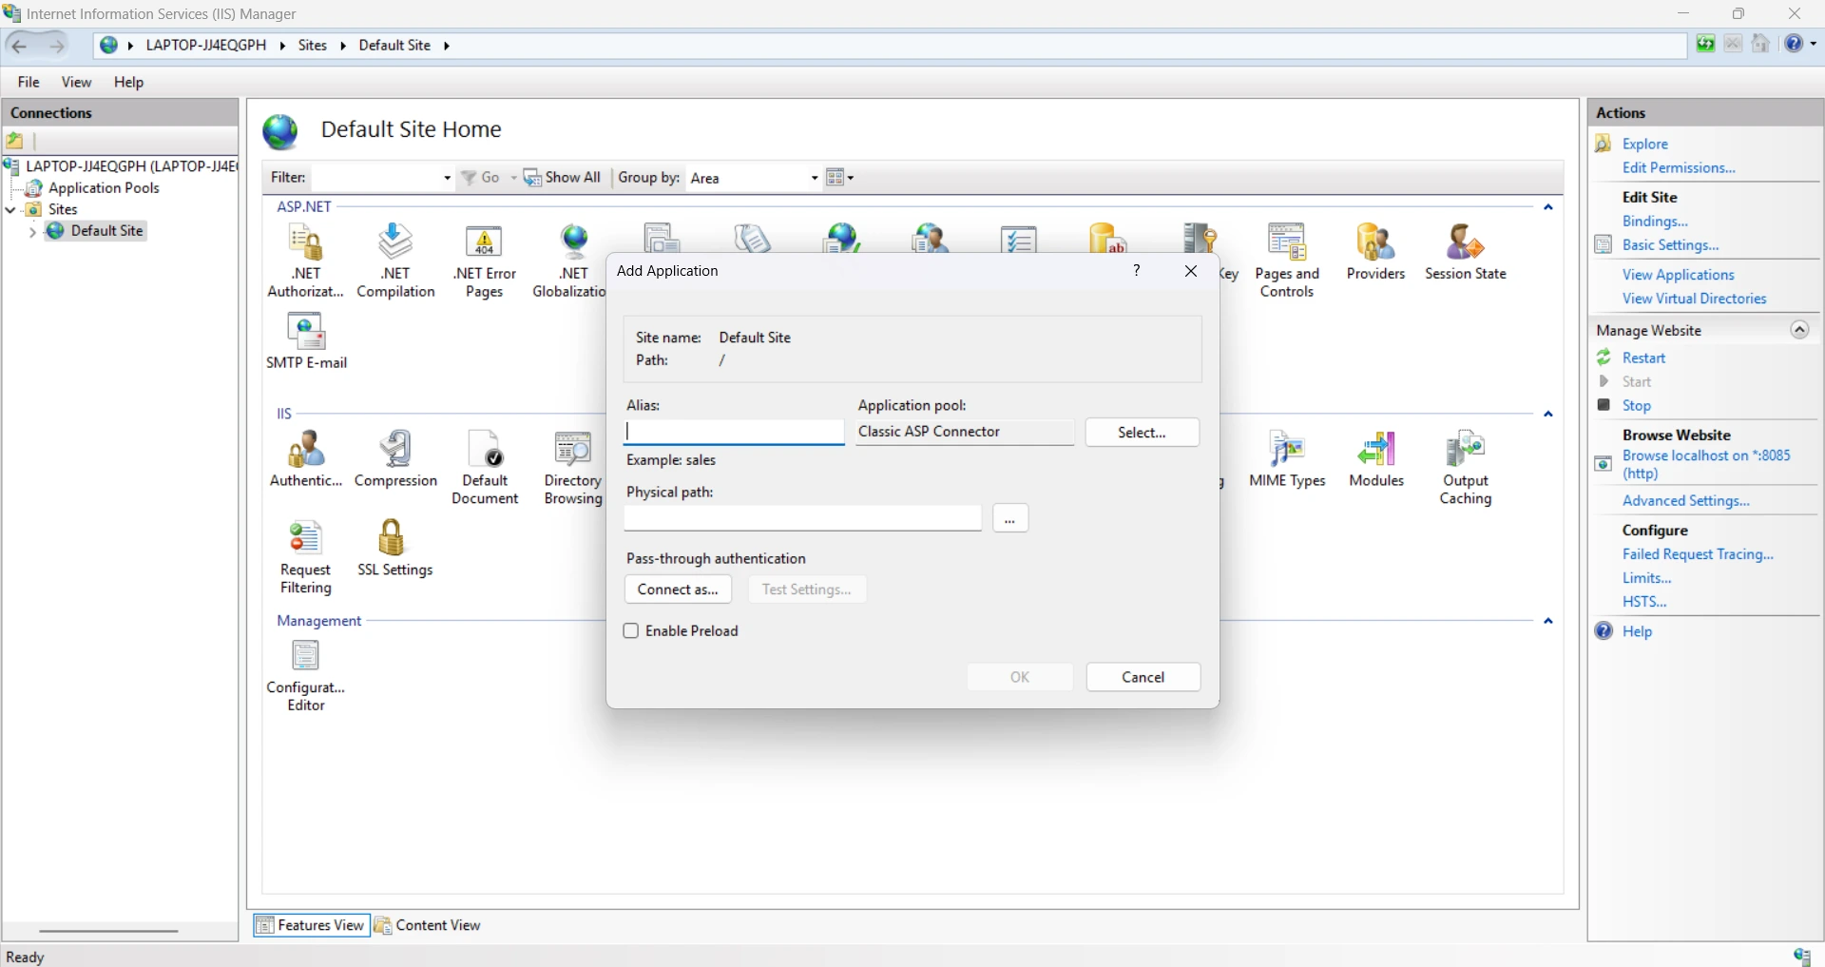
Task: Open the Help menu
Action: pos(128,82)
